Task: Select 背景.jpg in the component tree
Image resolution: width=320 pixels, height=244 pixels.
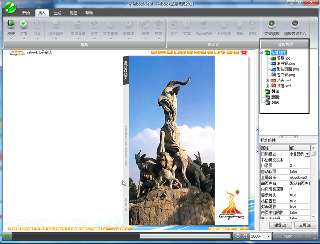Action: point(284,58)
